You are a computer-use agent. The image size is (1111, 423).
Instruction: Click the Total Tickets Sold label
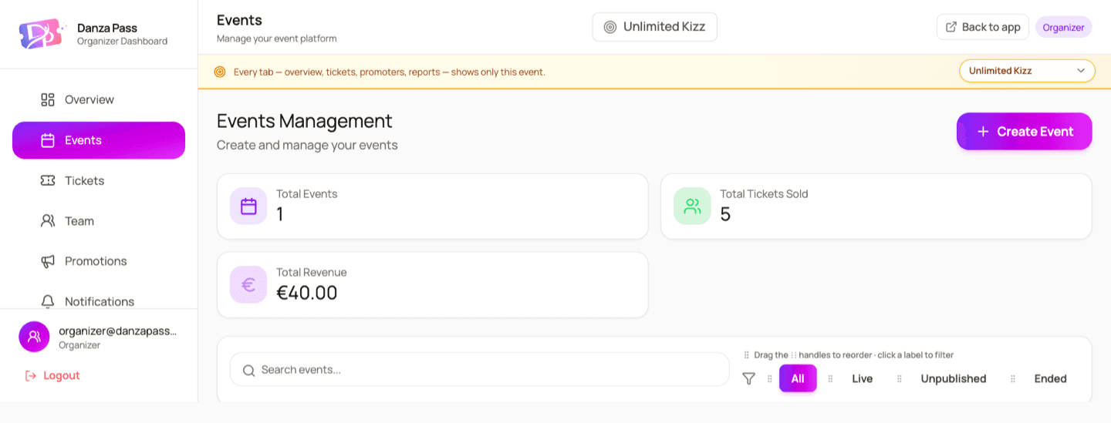point(764,194)
